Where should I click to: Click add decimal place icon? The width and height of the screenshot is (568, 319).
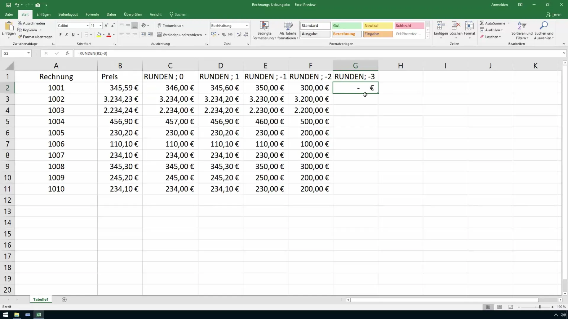click(239, 35)
